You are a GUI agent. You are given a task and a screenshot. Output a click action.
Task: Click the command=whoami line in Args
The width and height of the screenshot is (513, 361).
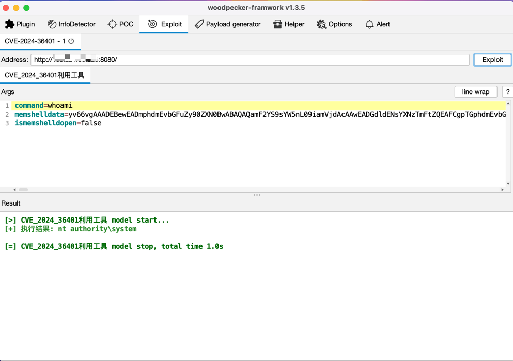tap(258, 106)
